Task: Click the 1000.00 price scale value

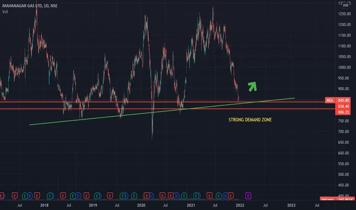Action: (345, 68)
